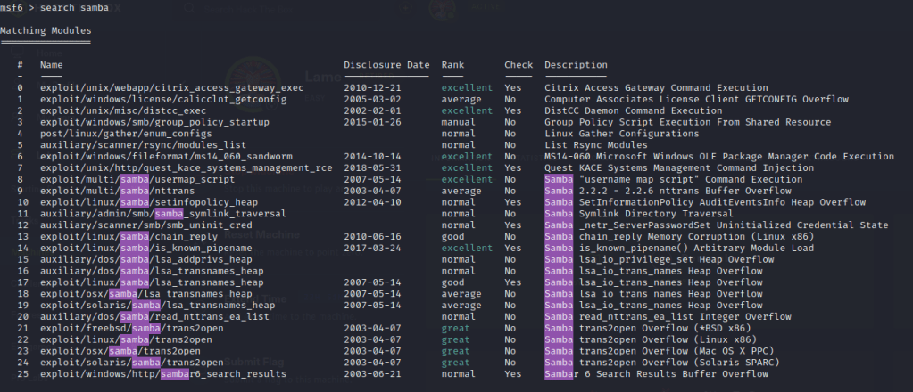Click the Disclosure Date column header
The height and width of the screenshot is (392, 913).
[x=386, y=66]
